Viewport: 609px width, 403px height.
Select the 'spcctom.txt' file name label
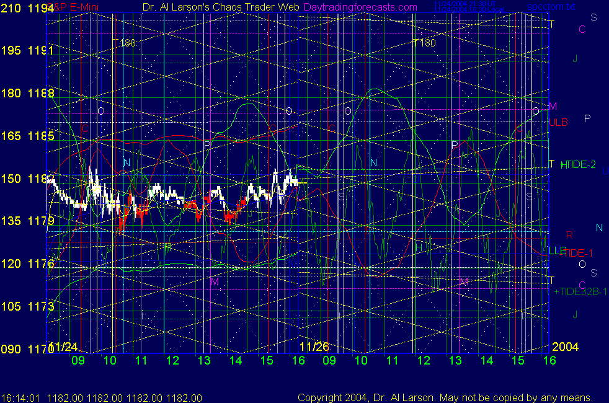551,7
